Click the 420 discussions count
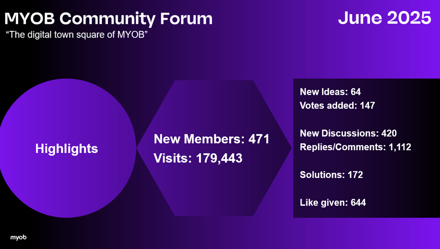This screenshot has height=249, width=440. pos(389,133)
